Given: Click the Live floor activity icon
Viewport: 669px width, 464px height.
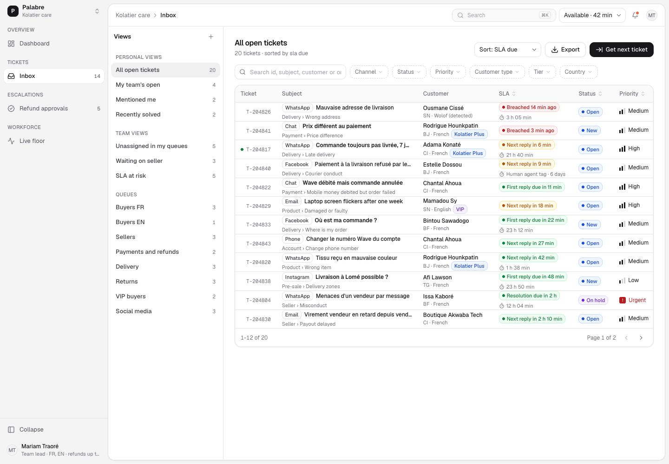Looking at the screenshot, I should (11, 141).
